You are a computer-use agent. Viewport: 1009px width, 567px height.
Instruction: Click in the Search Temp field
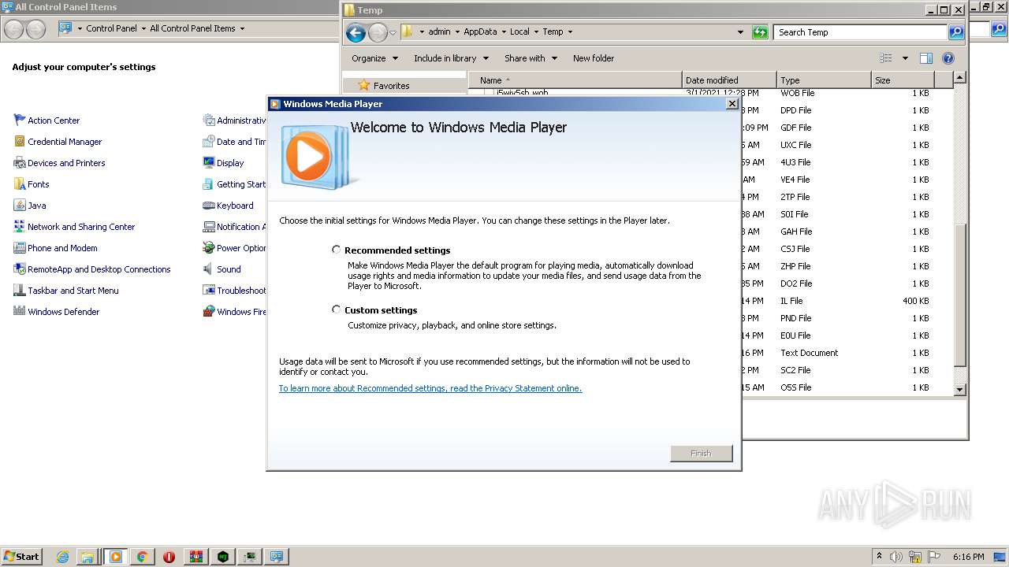click(x=860, y=32)
